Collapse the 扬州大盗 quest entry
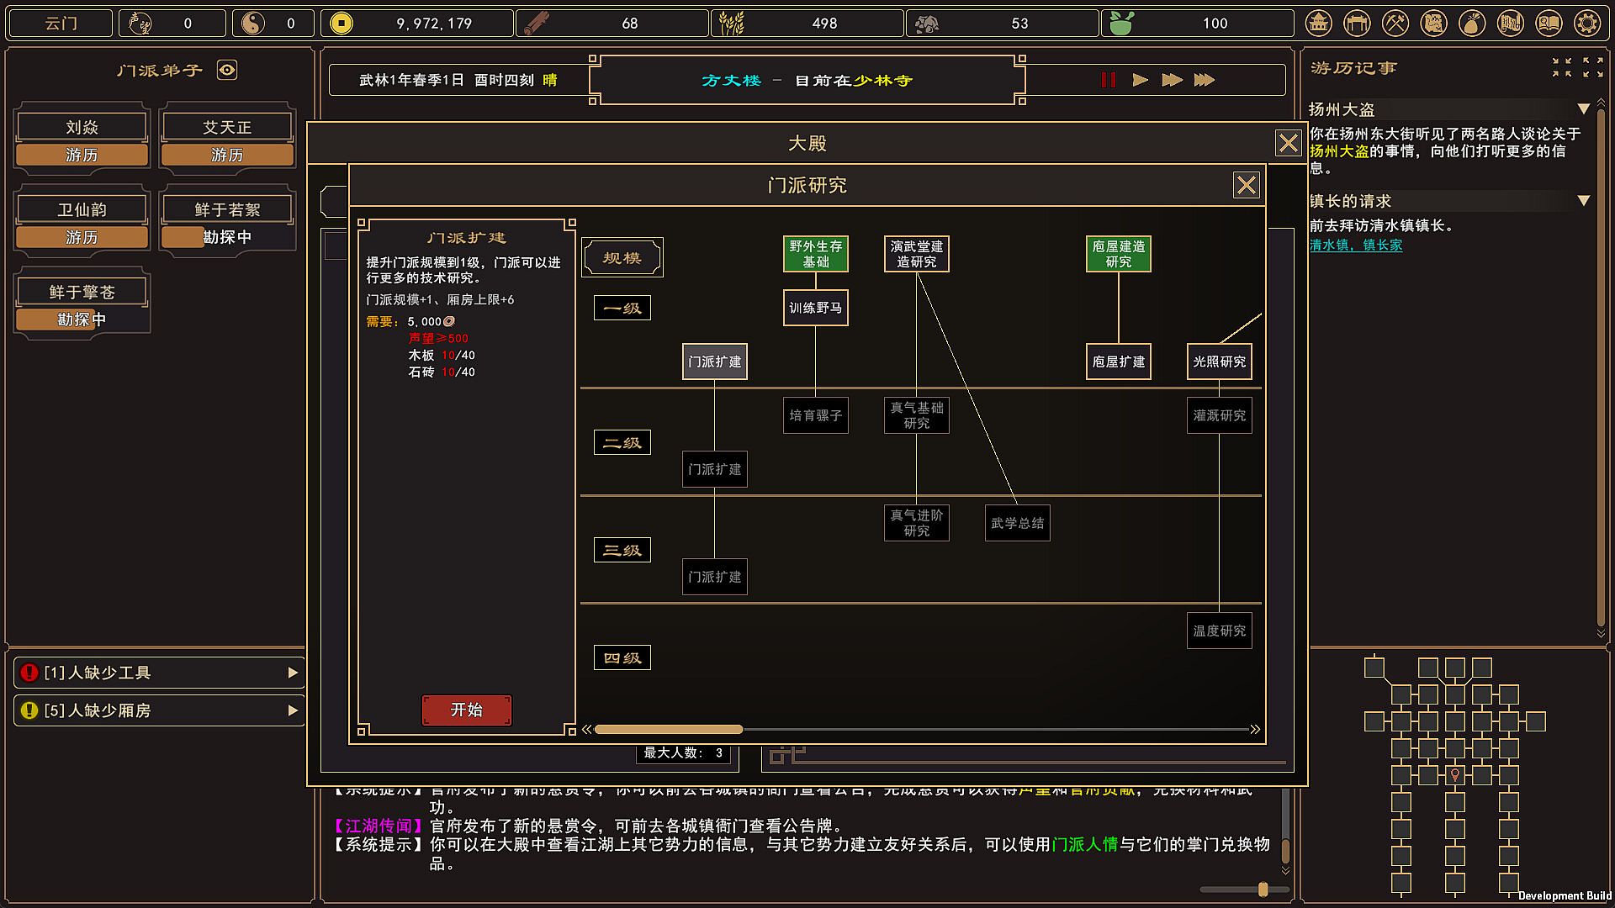The height and width of the screenshot is (908, 1615). coord(1583,109)
